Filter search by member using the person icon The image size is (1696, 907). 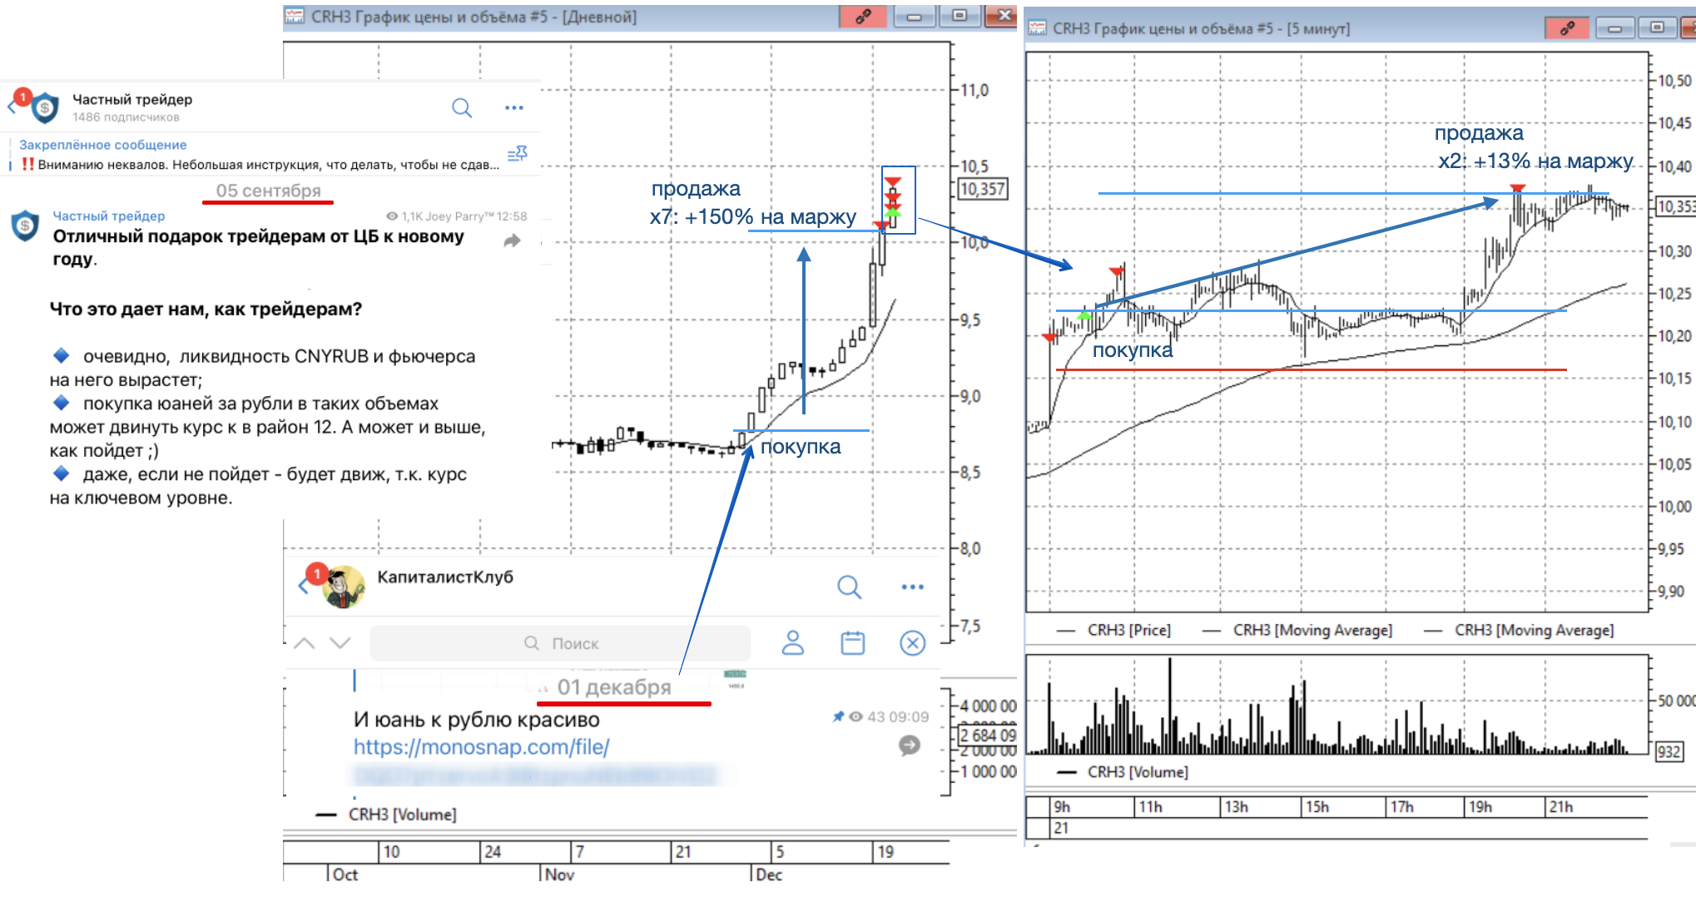[x=793, y=642]
